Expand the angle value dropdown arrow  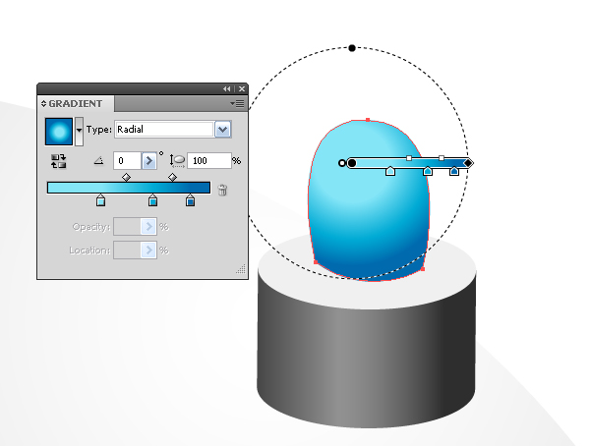[x=149, y=161]
